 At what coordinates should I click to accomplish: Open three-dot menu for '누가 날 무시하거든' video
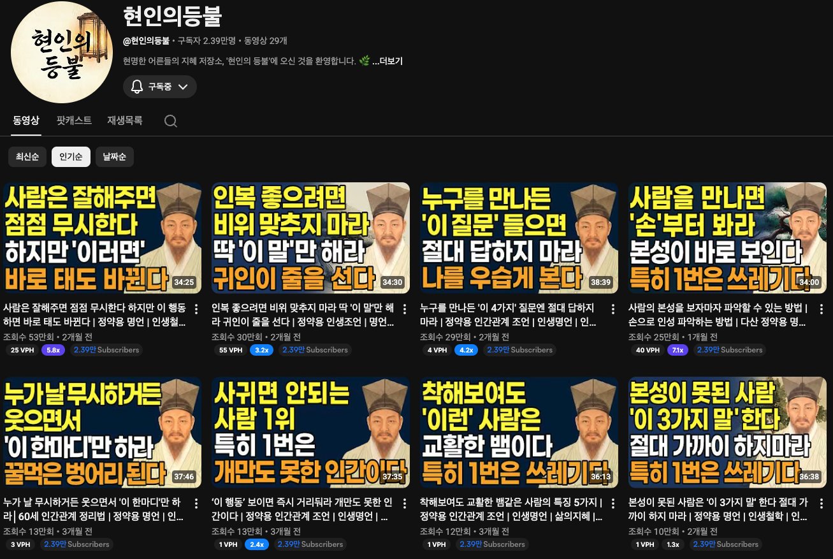tap(196, 504)
